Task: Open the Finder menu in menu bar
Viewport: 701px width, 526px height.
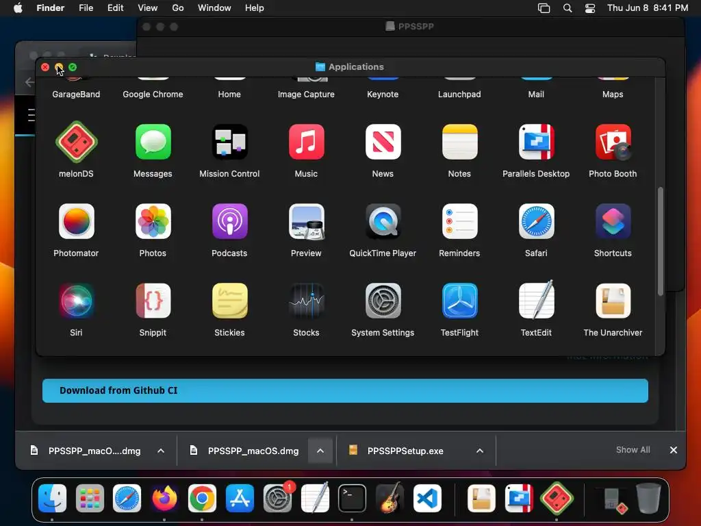Action: coord(51,8)
